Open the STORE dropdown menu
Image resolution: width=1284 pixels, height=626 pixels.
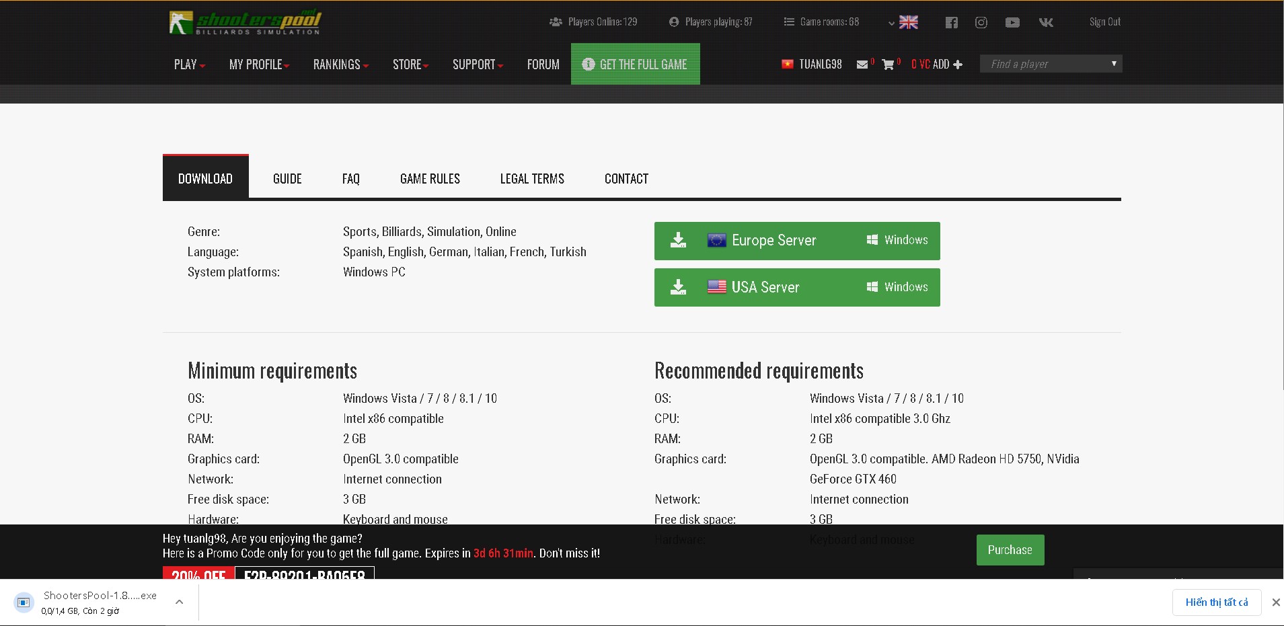click(410, 65)
